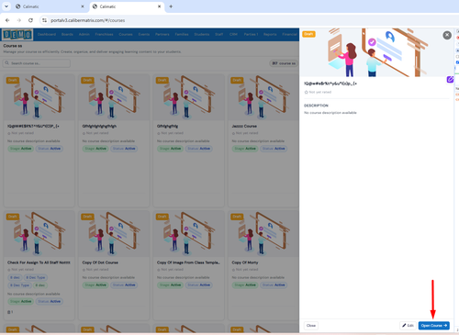Open the Reports menu
The image size is (459, 335).
pyautogui.click(x=270, y=34)
